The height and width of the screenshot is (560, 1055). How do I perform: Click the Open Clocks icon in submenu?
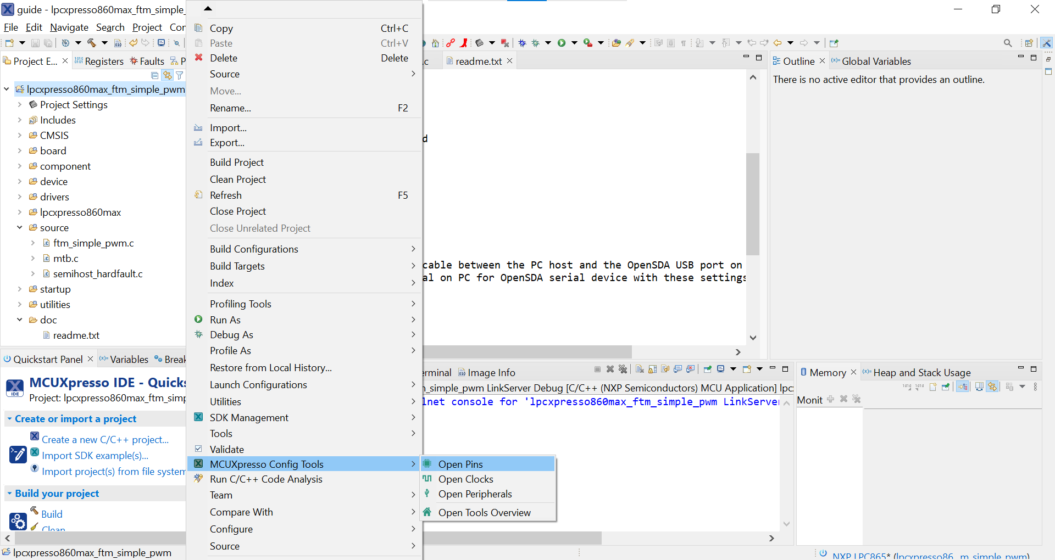(x=427, y=479)
